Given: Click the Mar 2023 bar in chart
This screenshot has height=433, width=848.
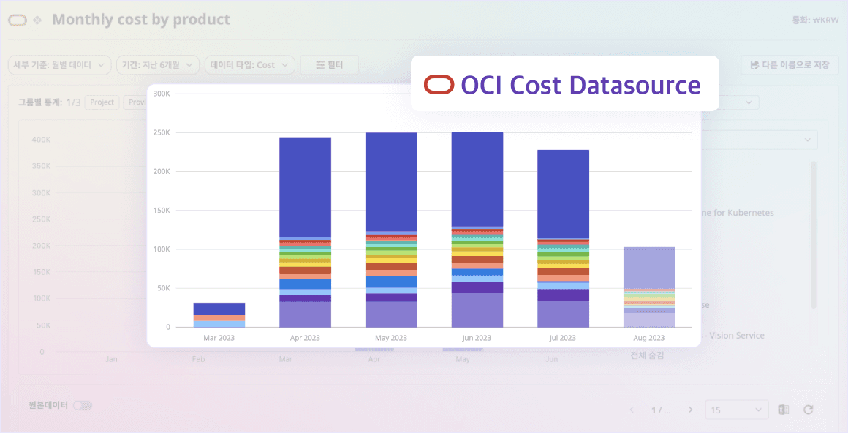Looking at the screenshot, I should [x=219, y=315].
